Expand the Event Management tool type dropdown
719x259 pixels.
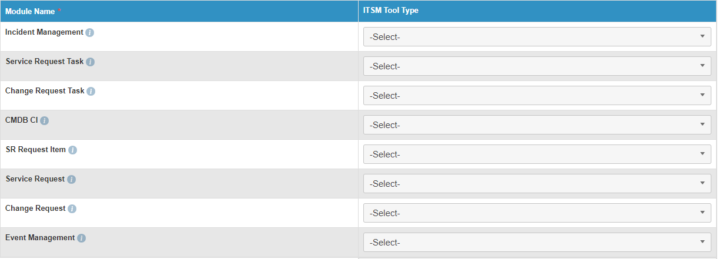pyautogui.click(x=537, y=243)
